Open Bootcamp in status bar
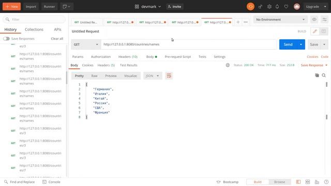Screen dimensions: 331x186 (228, 182)
